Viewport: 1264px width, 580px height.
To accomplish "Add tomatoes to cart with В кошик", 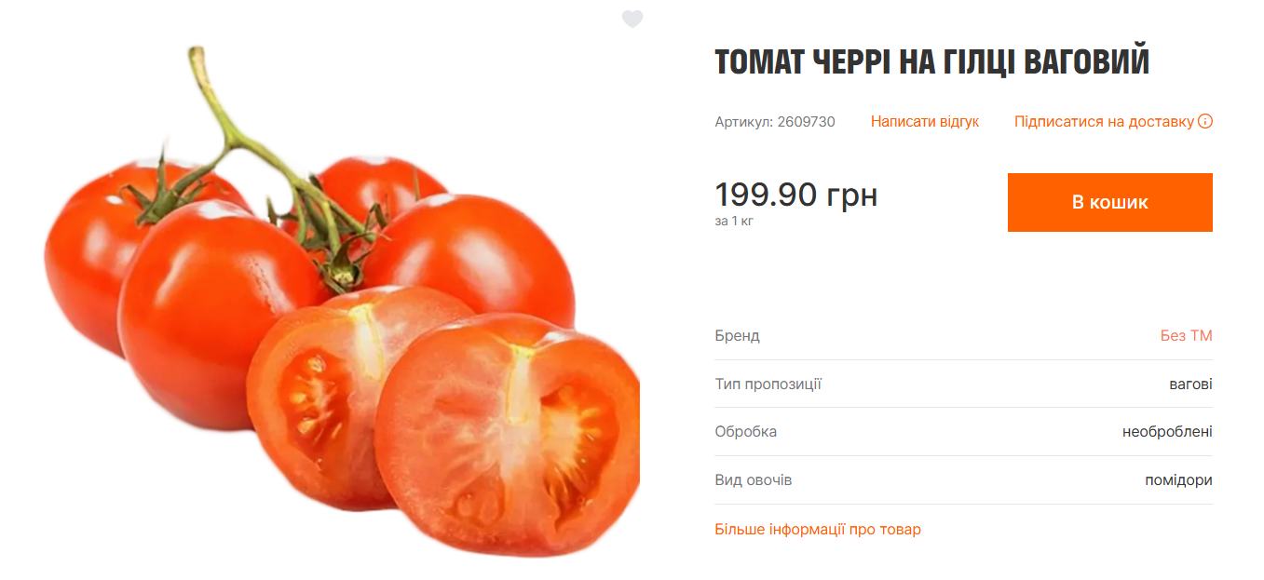I will [x=1110, y=202].
